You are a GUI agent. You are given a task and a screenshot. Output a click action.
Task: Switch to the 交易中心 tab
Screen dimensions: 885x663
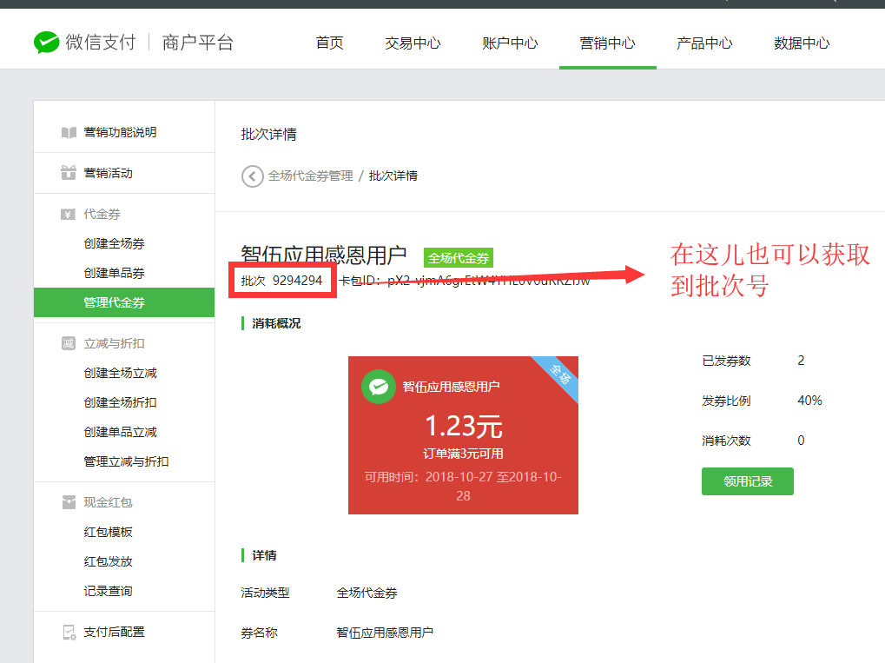pos(413,43)
